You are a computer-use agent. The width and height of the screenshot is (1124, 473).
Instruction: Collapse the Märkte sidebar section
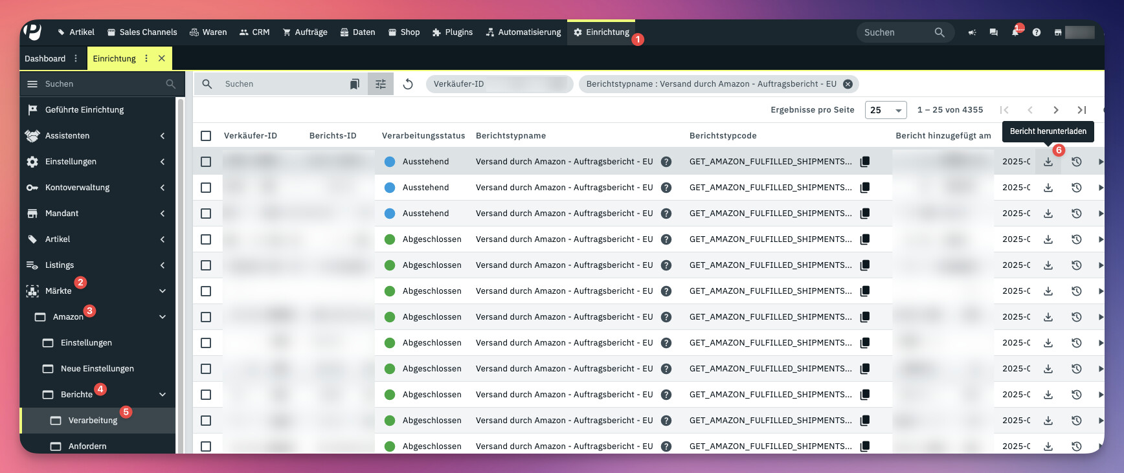[163, 291]
